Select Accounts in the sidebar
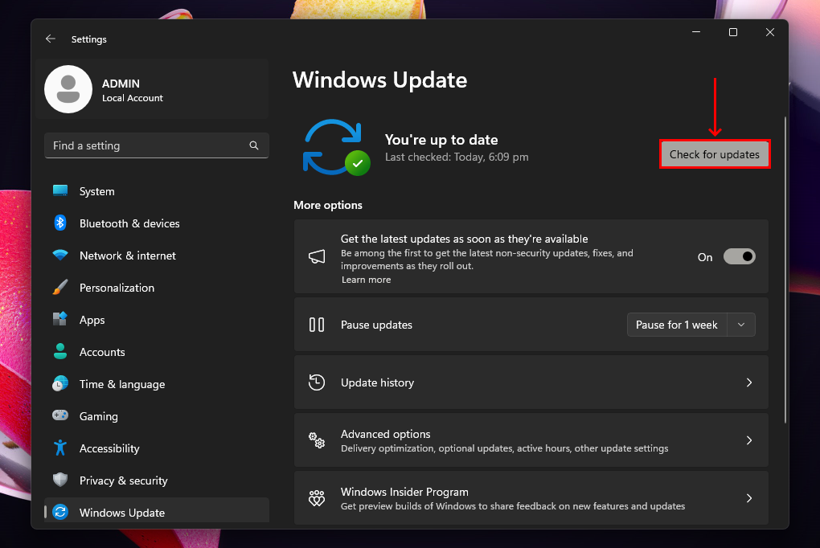The width and height of the screenshot is (820, 548). [157, 352]
